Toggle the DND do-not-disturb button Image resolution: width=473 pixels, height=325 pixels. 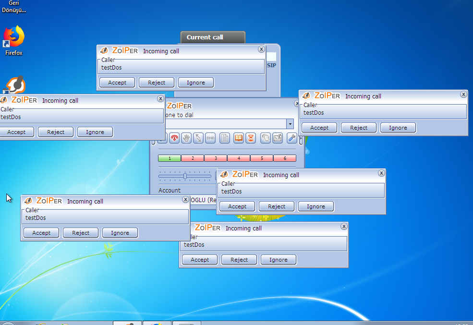(210, 138)
